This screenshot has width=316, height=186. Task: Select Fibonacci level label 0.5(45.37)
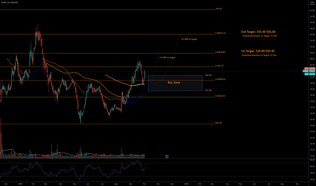(x=219, y=66)
